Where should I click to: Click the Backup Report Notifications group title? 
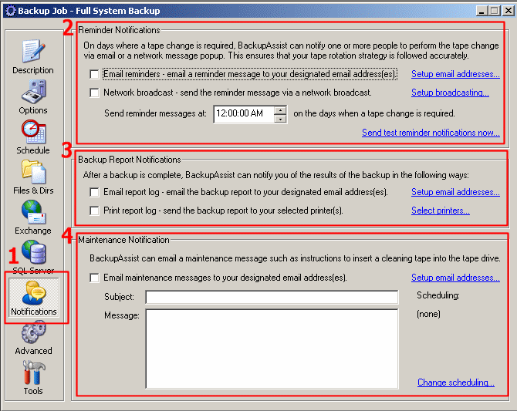pyautogui.click(x=130, y=160)
